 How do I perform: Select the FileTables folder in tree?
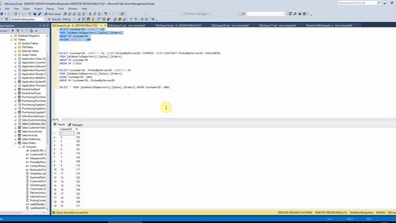[27, 47]
